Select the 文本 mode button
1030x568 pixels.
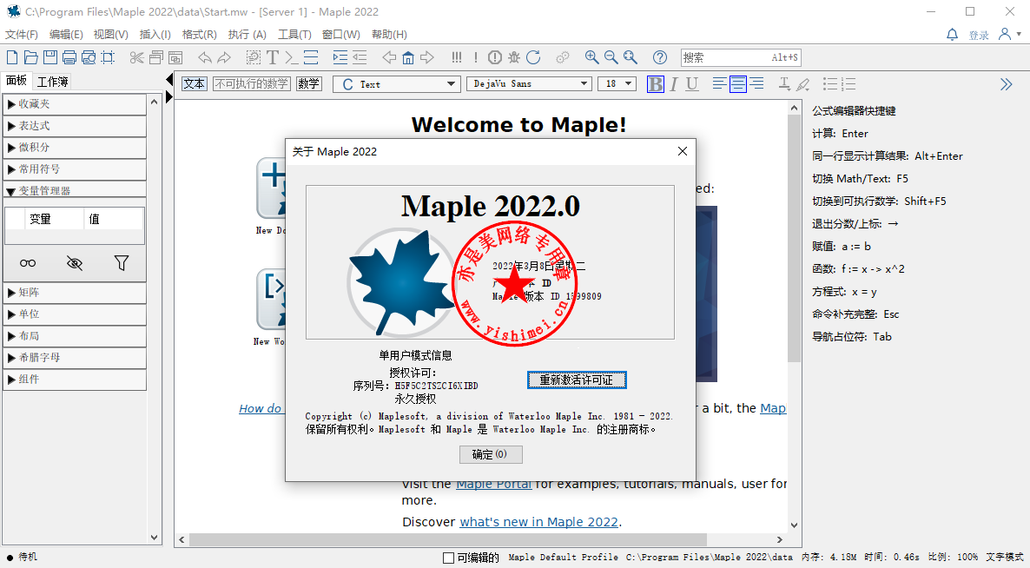click(x=195, y=84)
